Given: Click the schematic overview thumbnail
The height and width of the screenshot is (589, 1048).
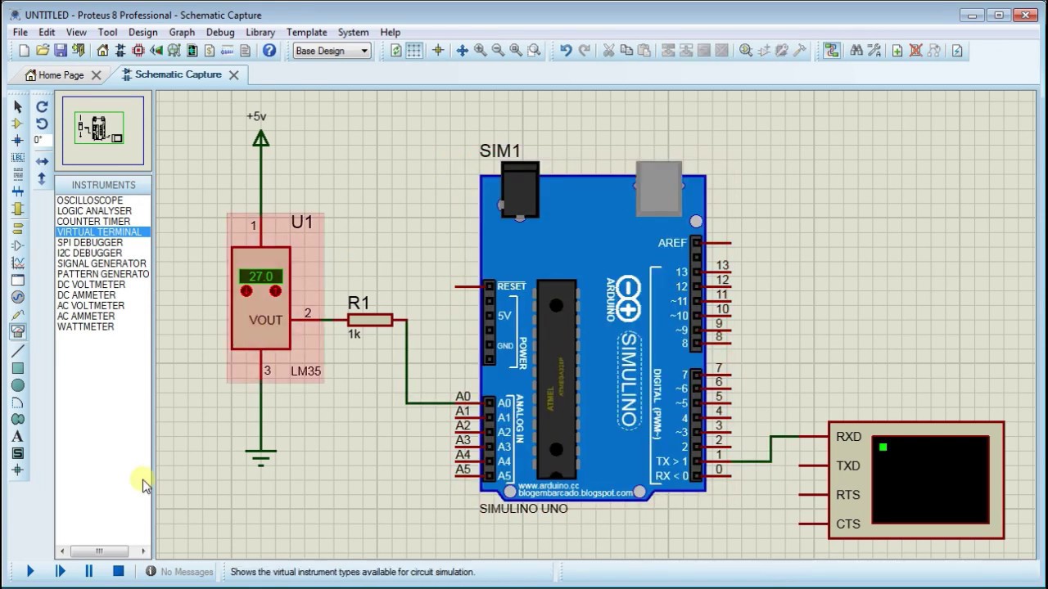Looking at the screenshot, I should 102,131.
